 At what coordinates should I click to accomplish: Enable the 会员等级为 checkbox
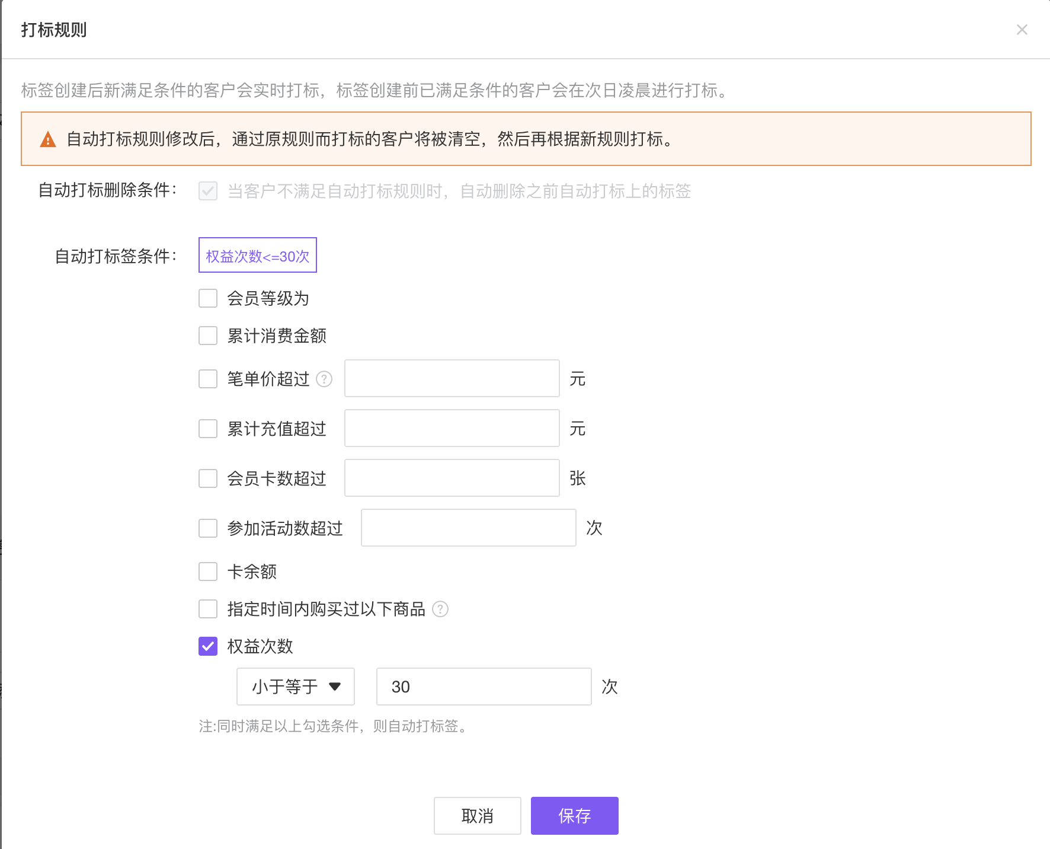[208, 298]
